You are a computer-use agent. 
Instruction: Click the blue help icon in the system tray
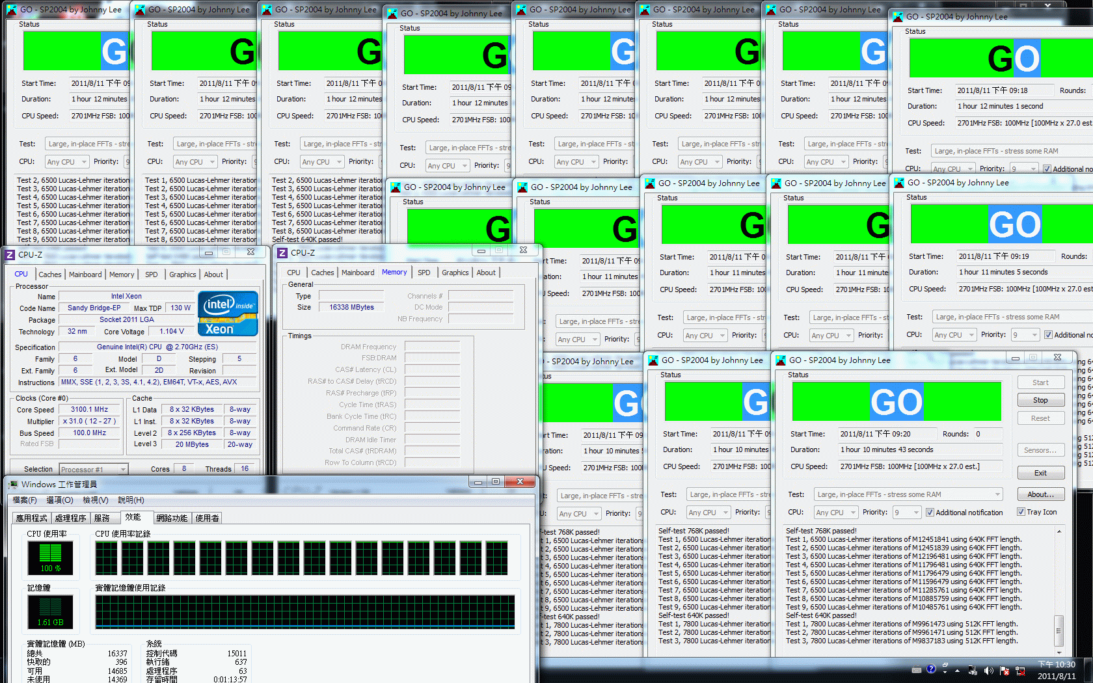pyautogui.click(x=931, y=669)
